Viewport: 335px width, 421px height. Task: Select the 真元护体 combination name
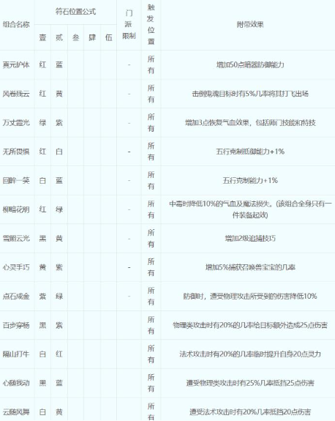tap(16, 64)
